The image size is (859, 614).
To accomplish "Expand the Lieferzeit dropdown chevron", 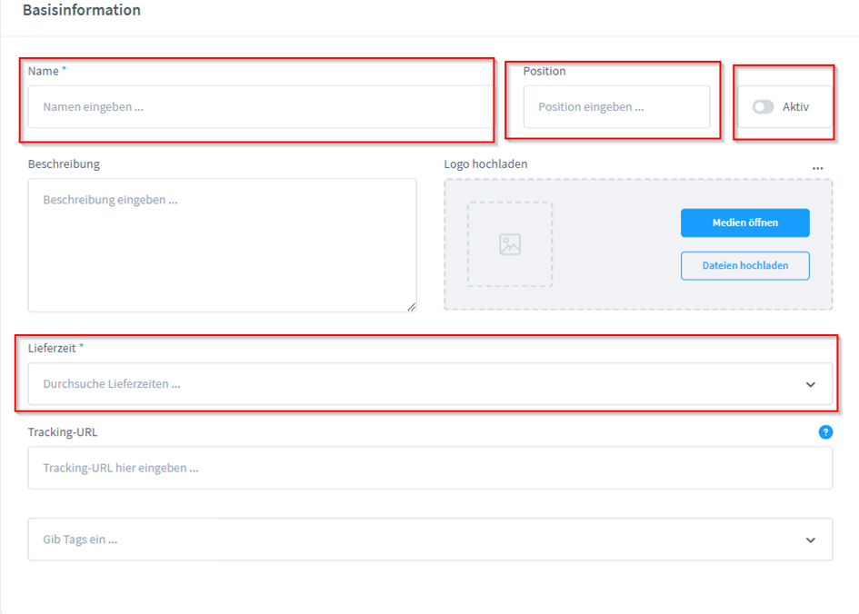I will tap(811, 384).
